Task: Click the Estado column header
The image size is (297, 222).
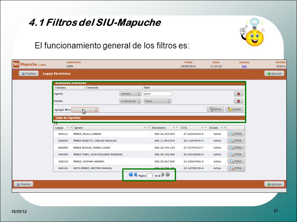Action: click(214, 128)
